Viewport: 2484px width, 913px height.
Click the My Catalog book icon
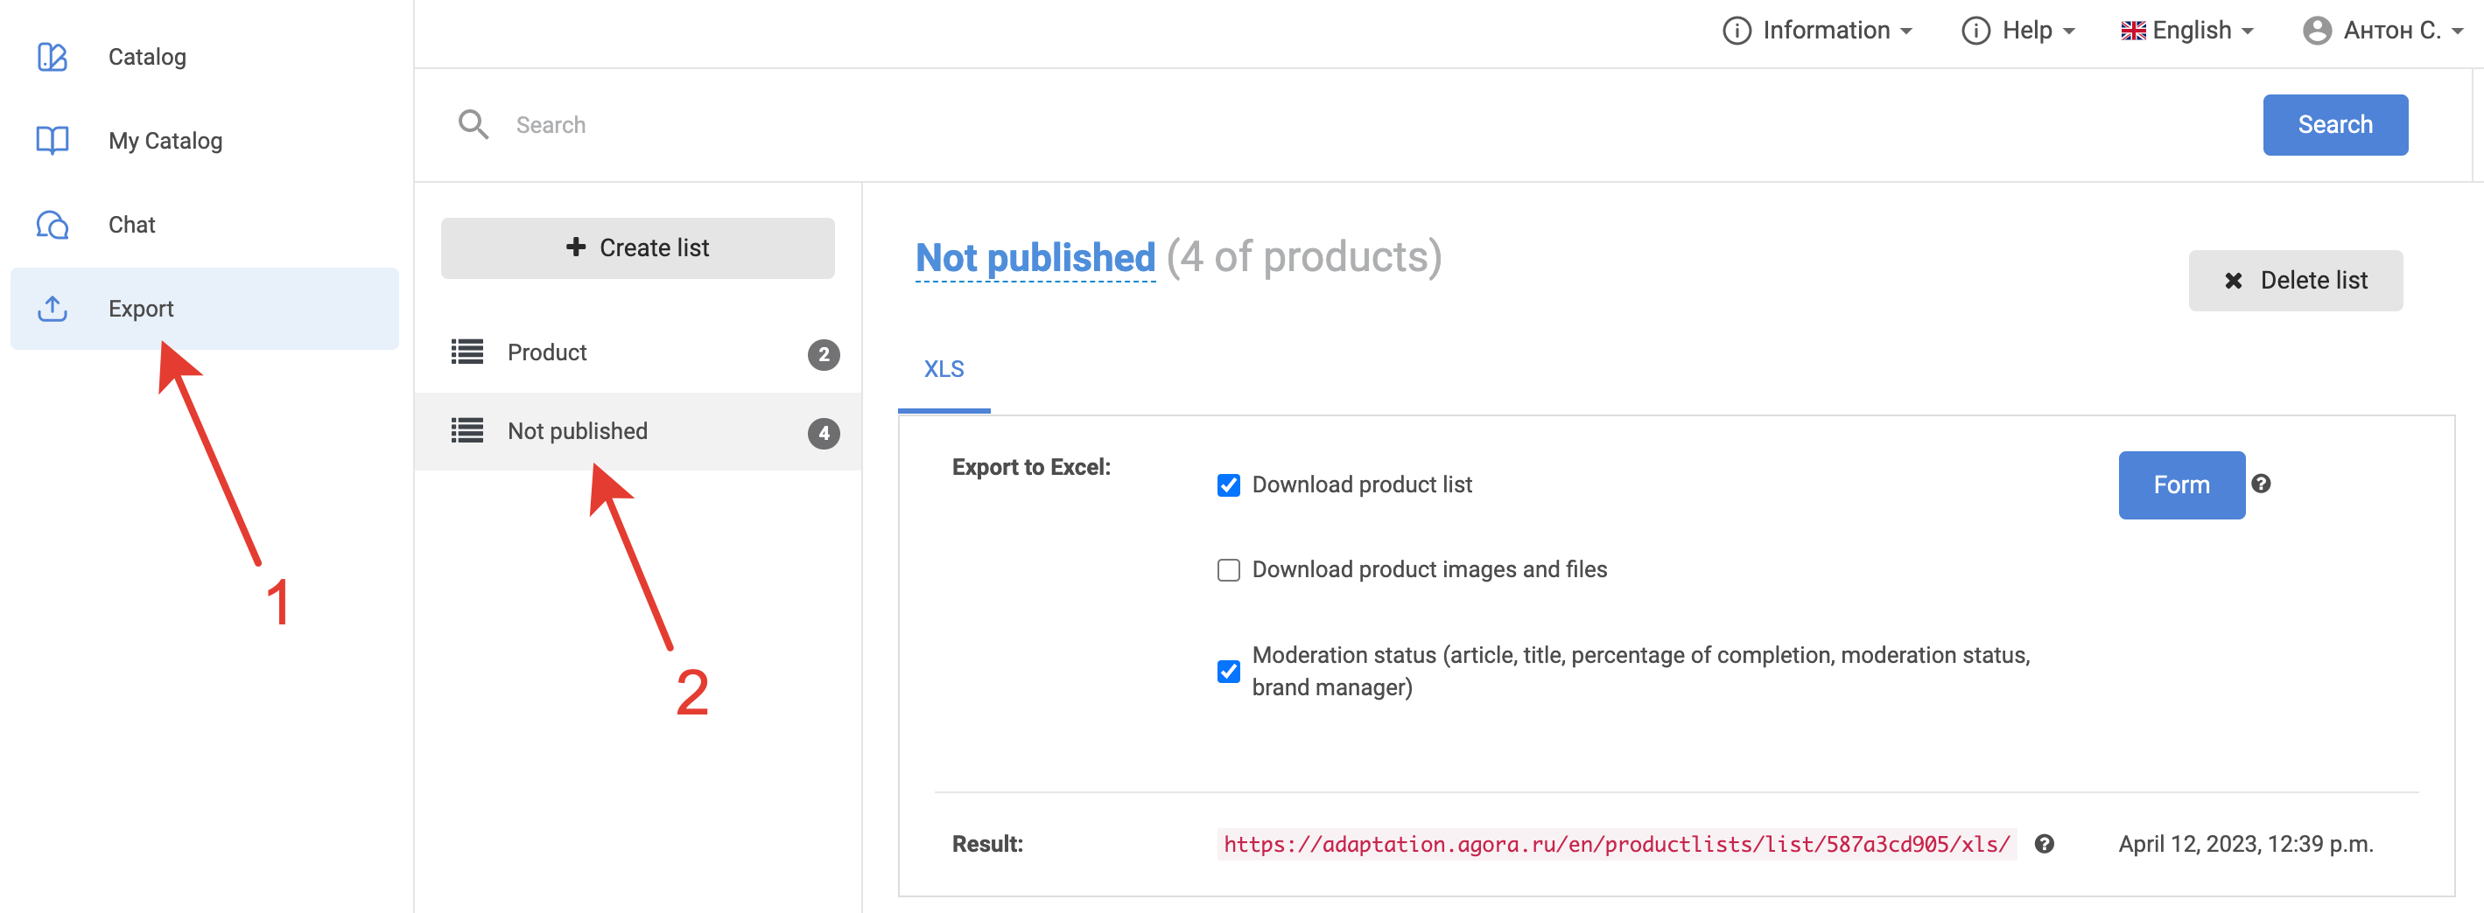coord(52,141)
